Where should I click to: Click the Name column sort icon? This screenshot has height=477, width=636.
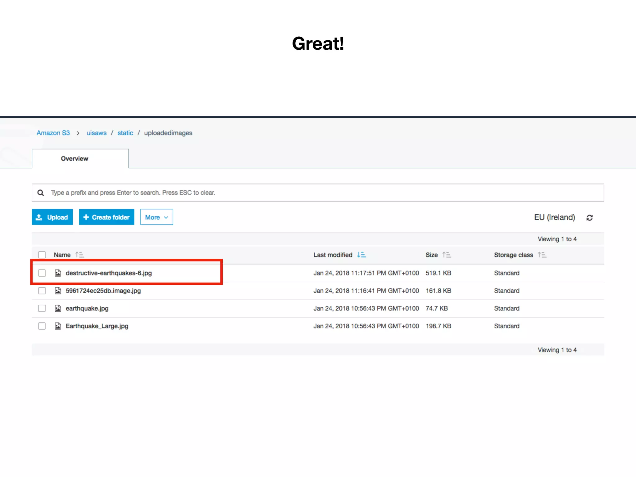pos(79,255)
